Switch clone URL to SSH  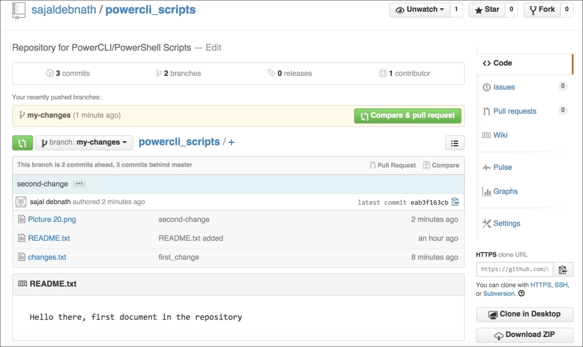click(561, 285)
